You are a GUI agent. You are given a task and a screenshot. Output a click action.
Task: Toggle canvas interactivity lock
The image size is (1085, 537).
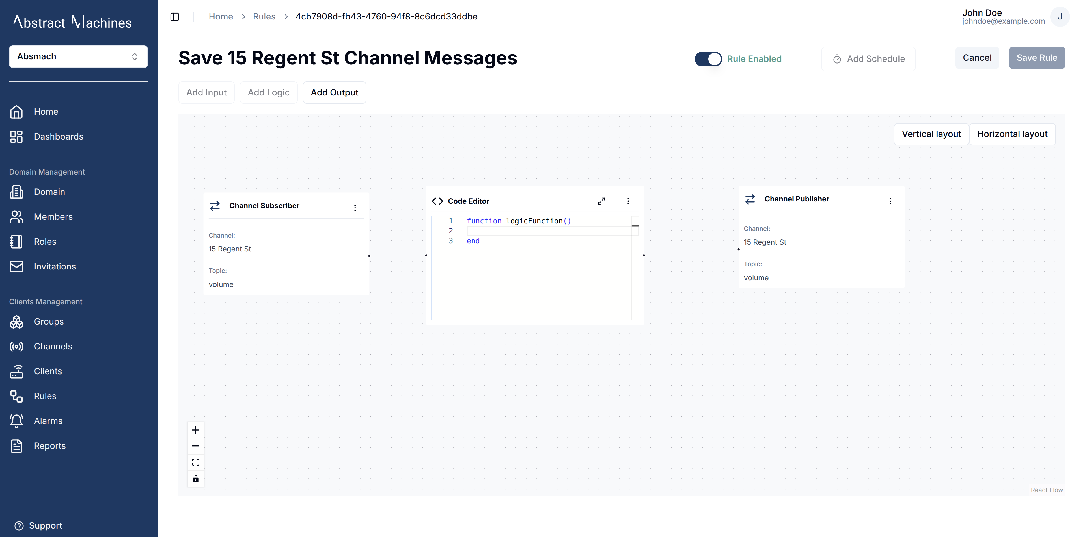point(195,479)
